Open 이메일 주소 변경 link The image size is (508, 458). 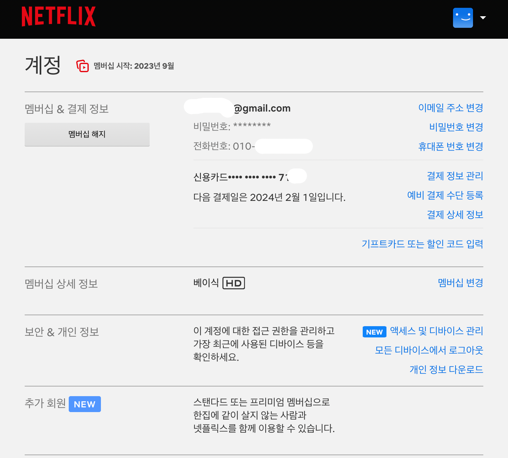(x=451, y=108)
